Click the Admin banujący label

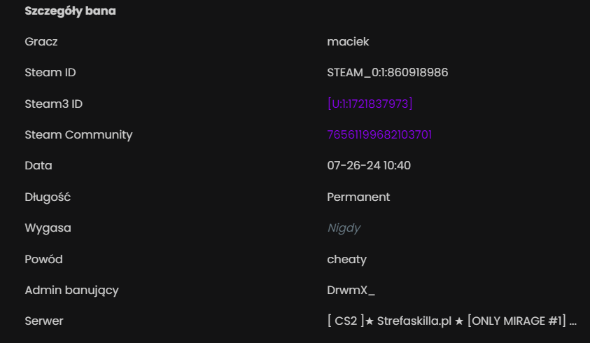click(x=71, y=290)
